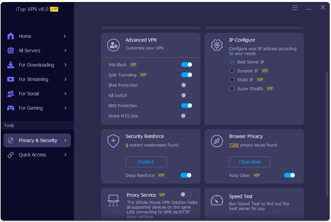Click the Clean Now button
The width and height of the screenshot is (331, 222).
tap(249, 162)
